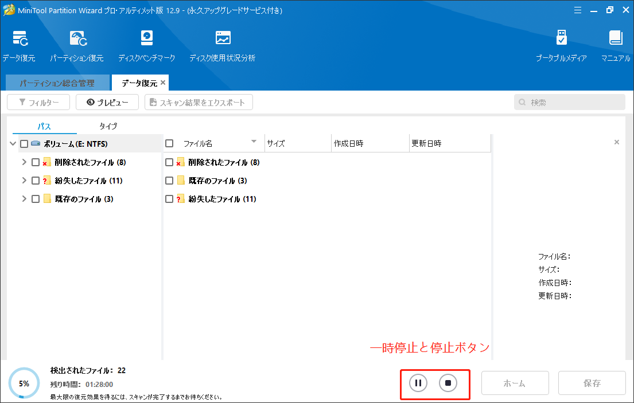Stop the scan with the stop button
The image size is (634, 403).
coord(448,383)
